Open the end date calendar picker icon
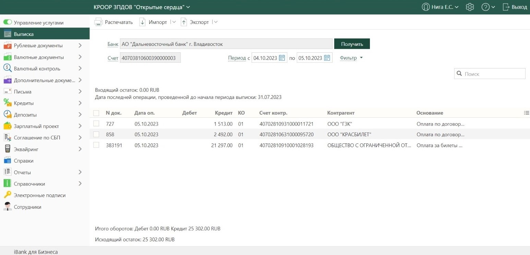The height and width of the screenshot is (255, 530). 327,58
